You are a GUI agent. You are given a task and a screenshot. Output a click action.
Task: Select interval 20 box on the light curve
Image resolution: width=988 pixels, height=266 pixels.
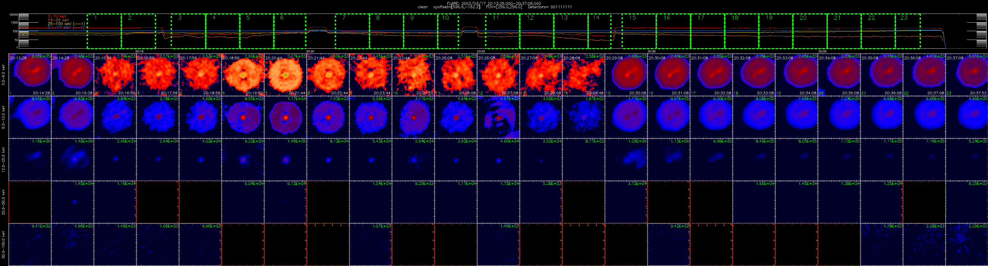coord(810,31)
